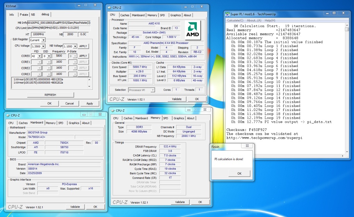Click the CORE0 Frequency field showing 5800
354x217 pixels.
point(59,56)
